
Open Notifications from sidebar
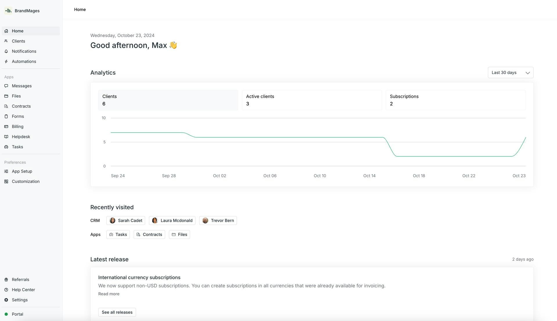[31, 51]
